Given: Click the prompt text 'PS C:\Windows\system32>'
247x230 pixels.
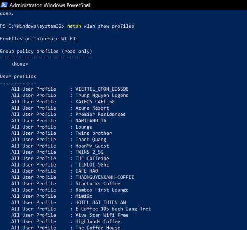Looking at the screenshot, I should [32, 26].
